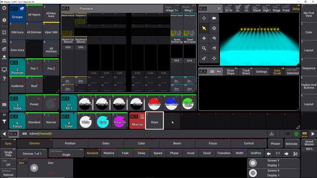Image resolution: width=317 pixels, height=178 pixels.
Task: Select the camera tool in 3D window
Action: [214, 18]
